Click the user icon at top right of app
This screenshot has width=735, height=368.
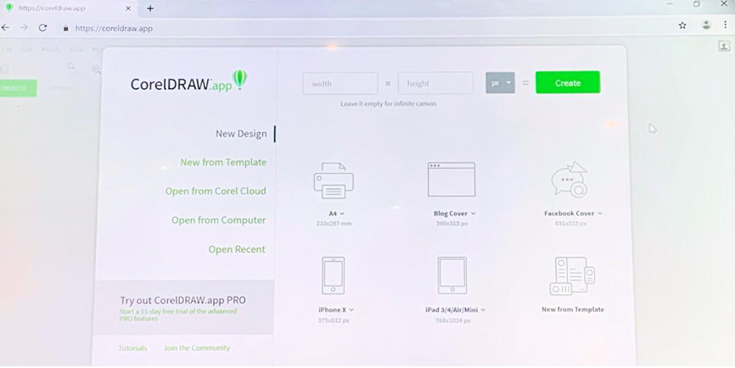[x=724, y=46]
